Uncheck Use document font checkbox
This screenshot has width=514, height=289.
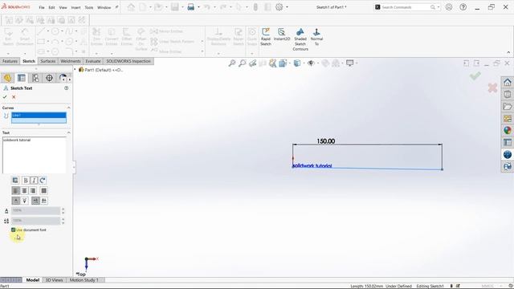(x=14, y=230)
